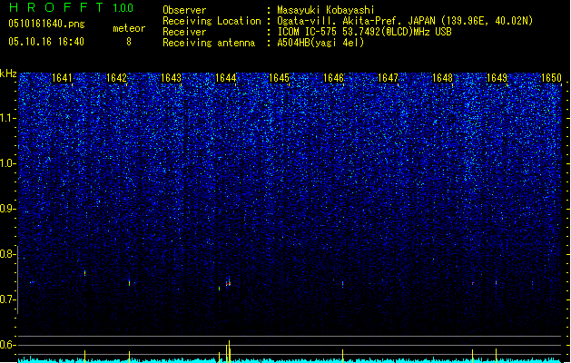Click the 1648 time axis label
This screenshot has width=571, height=363.
pos(442,77)
